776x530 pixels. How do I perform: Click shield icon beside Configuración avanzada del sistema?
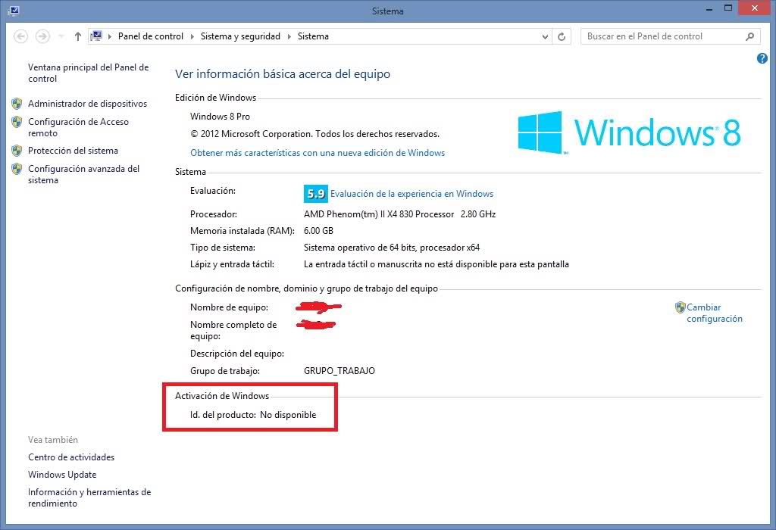(x=17, y=169)
